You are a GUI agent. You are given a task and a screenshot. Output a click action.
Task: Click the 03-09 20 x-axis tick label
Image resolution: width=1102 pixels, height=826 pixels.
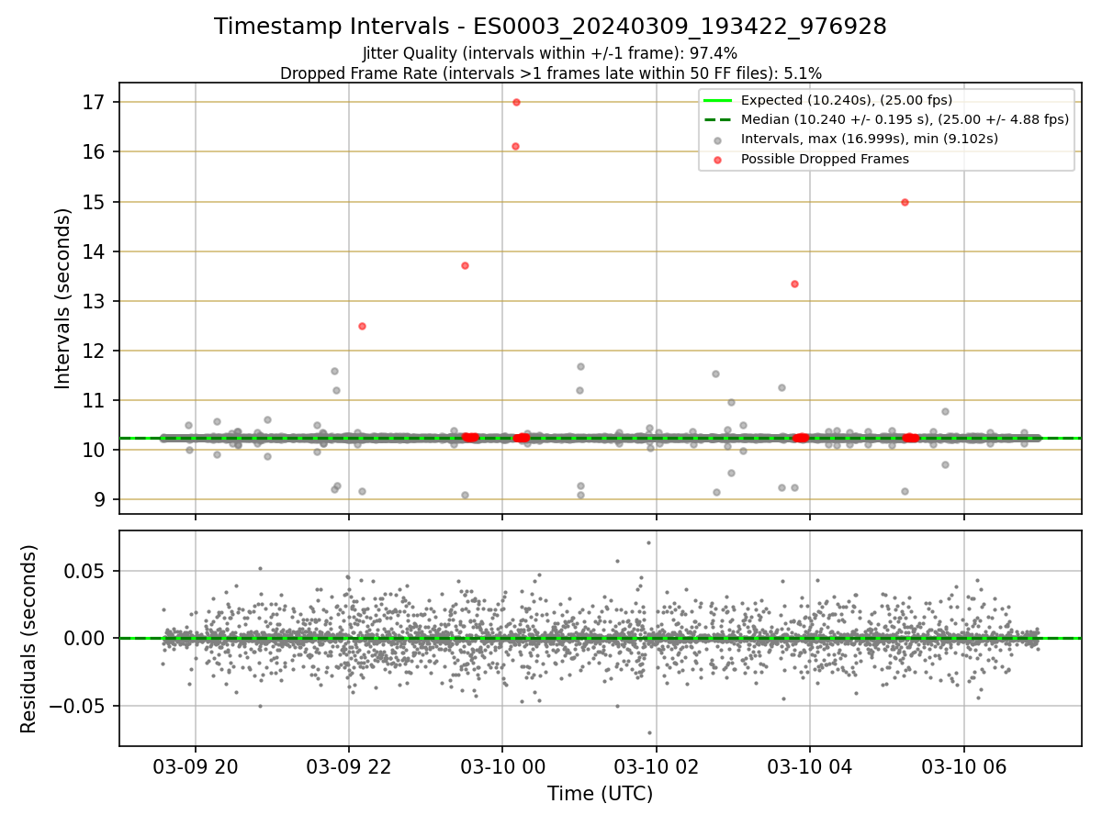coord(195,765)
